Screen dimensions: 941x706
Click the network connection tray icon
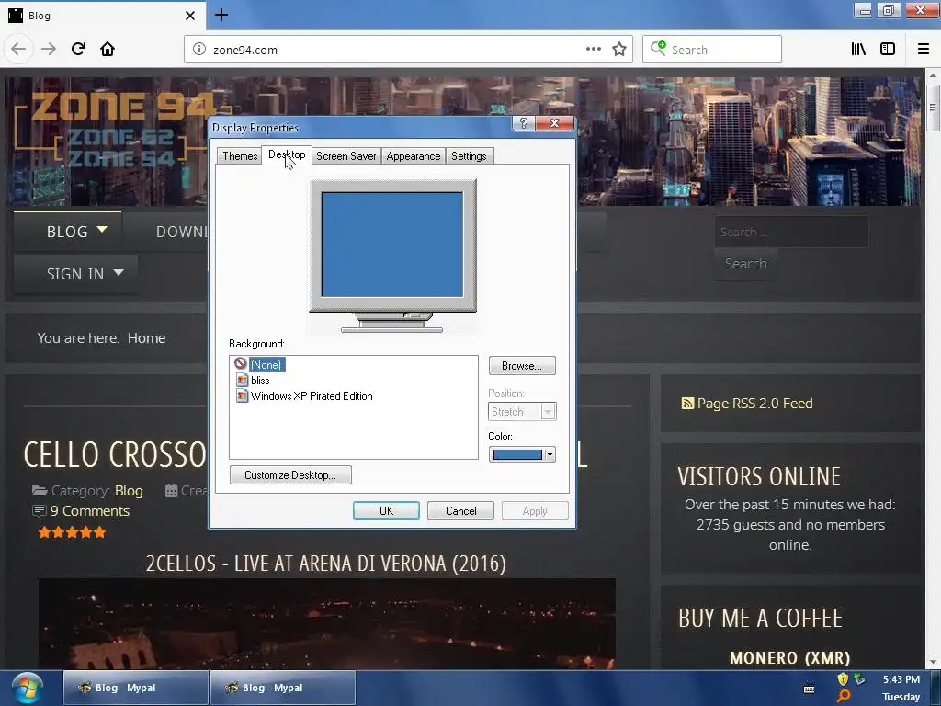tap(860, 679)
